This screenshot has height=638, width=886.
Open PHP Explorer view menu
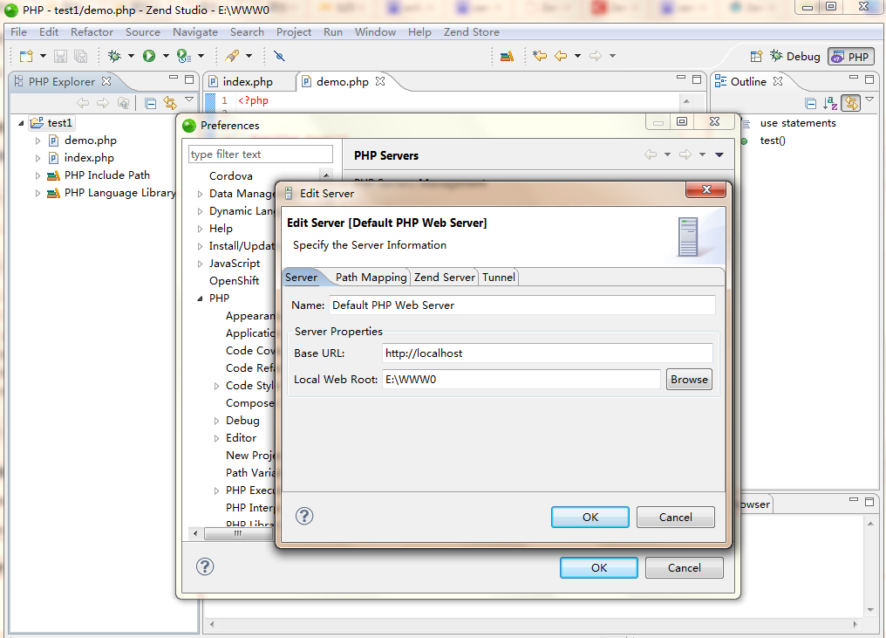(189, 99)
